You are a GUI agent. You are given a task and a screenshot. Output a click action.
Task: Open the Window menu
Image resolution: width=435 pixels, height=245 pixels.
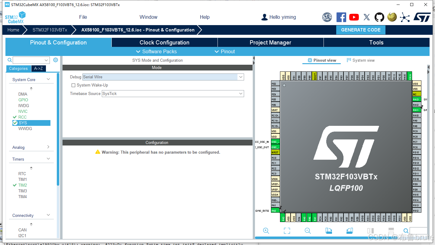tap(148, 17)
